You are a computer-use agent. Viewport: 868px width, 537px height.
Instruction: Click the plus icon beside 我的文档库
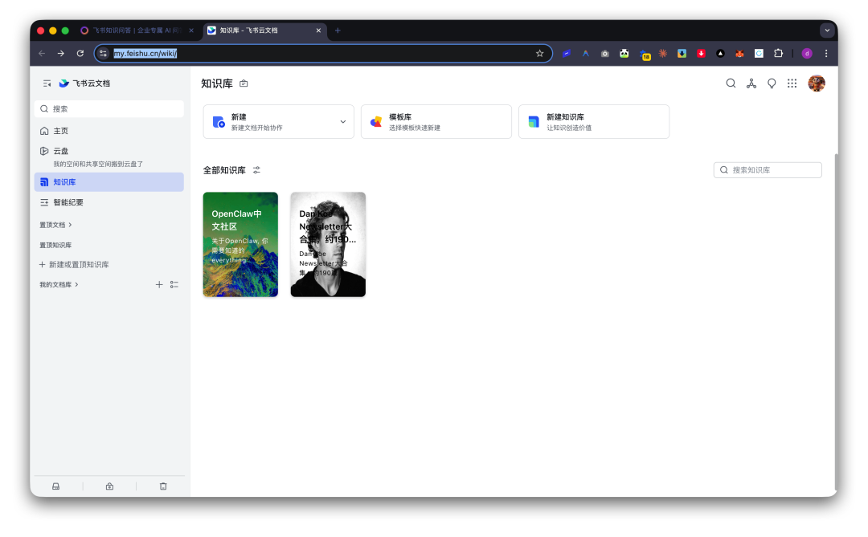pyautogui.click(x=159, y=285)
